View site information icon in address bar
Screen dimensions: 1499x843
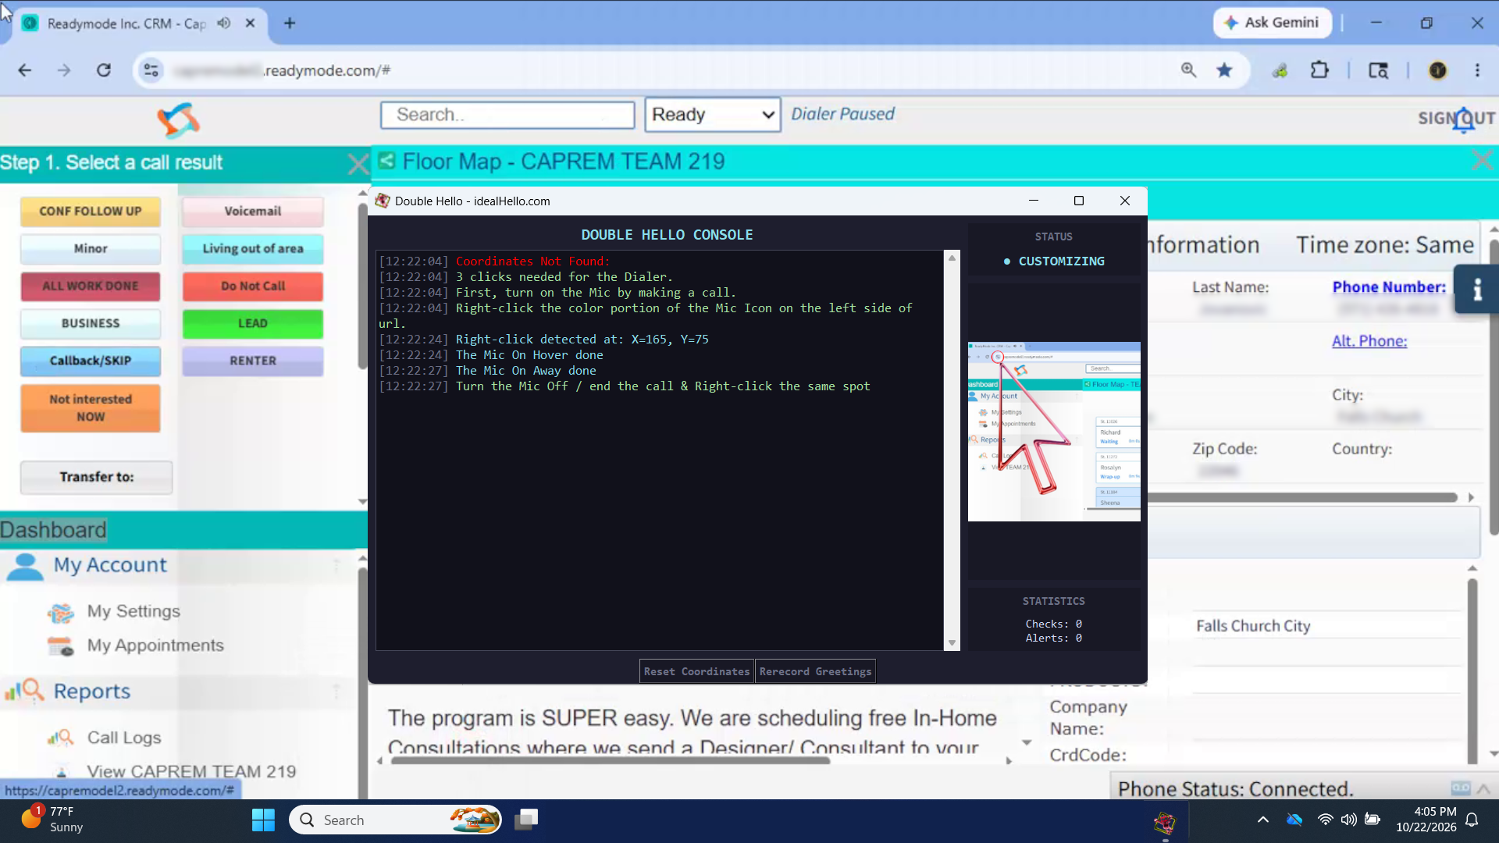(x=151, y=70)
